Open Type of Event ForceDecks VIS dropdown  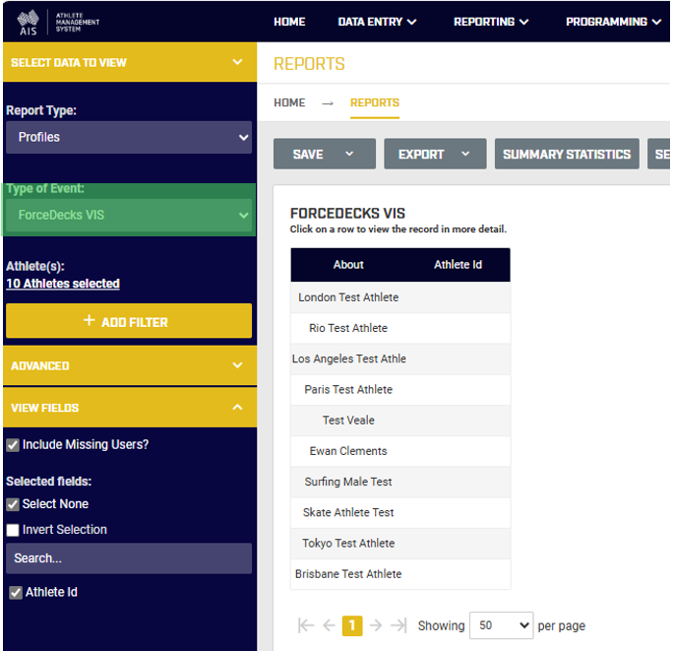pyautogui.click(x=129, y=215)
